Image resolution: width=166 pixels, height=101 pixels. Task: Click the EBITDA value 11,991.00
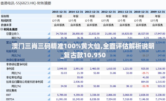(x=61, y=99)
